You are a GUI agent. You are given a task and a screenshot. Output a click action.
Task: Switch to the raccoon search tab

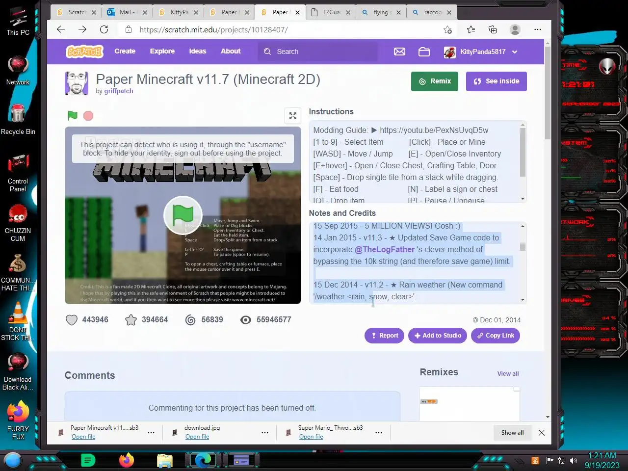pos(431,12)
